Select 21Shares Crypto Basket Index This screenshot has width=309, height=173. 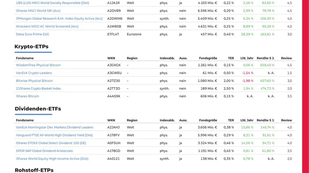point(38,88)
